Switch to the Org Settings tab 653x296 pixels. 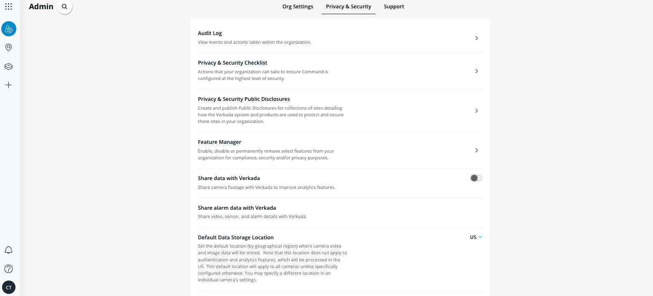tap(298, 7)
